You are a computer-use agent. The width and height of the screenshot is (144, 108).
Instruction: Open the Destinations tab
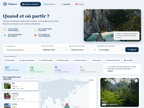(x=50, y=4)
